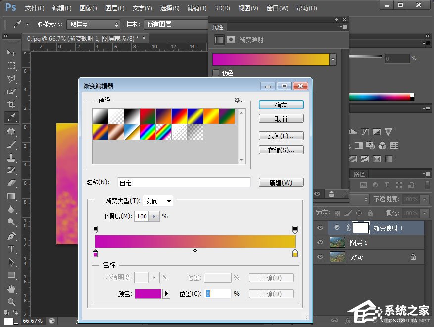The image size is (434, 327).
Task: Open the 图层(L) menu
Action: pos(115,8)
